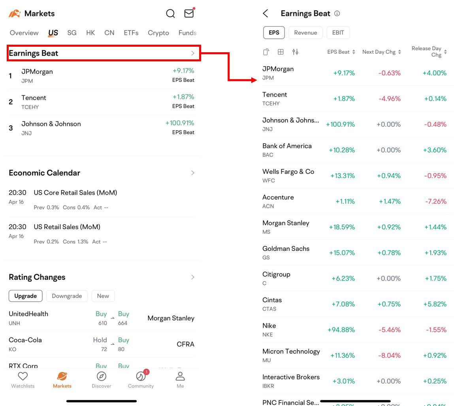Viewport: 454px width, 406px height.
Task: Switch to the HK tab
Action: tap(90, 33)
